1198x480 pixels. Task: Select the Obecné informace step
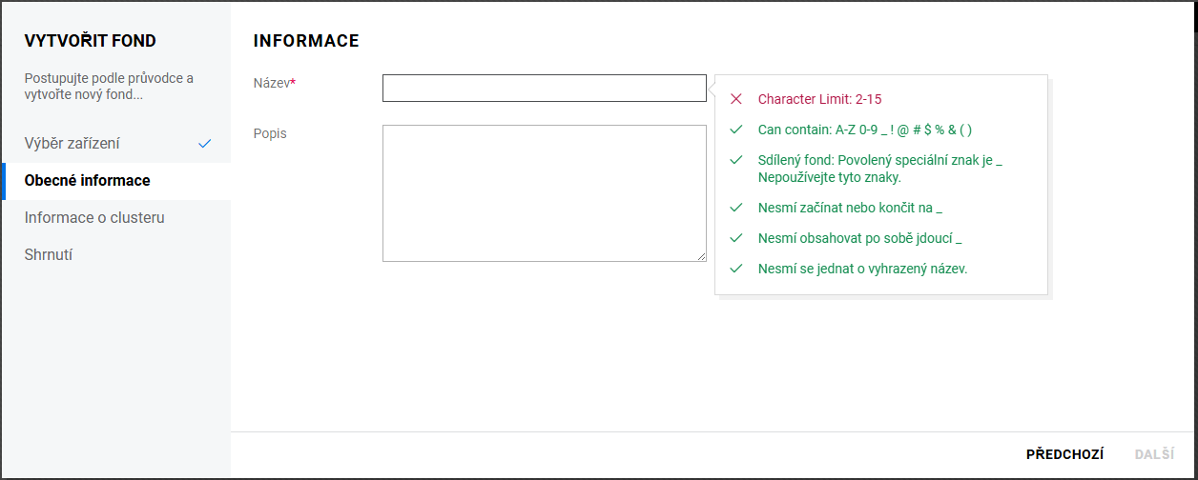tap(87, 181)
